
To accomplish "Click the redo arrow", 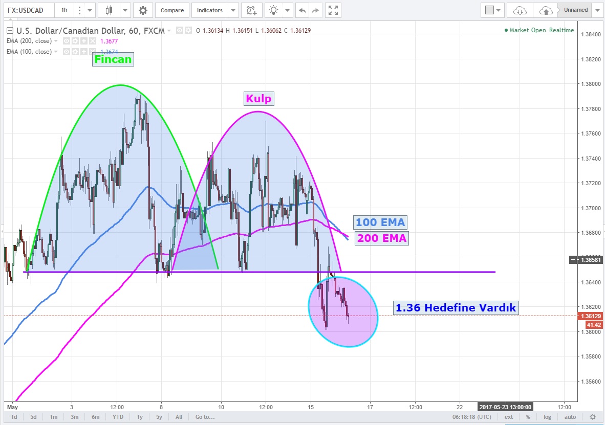I will (x=315, y=10).
